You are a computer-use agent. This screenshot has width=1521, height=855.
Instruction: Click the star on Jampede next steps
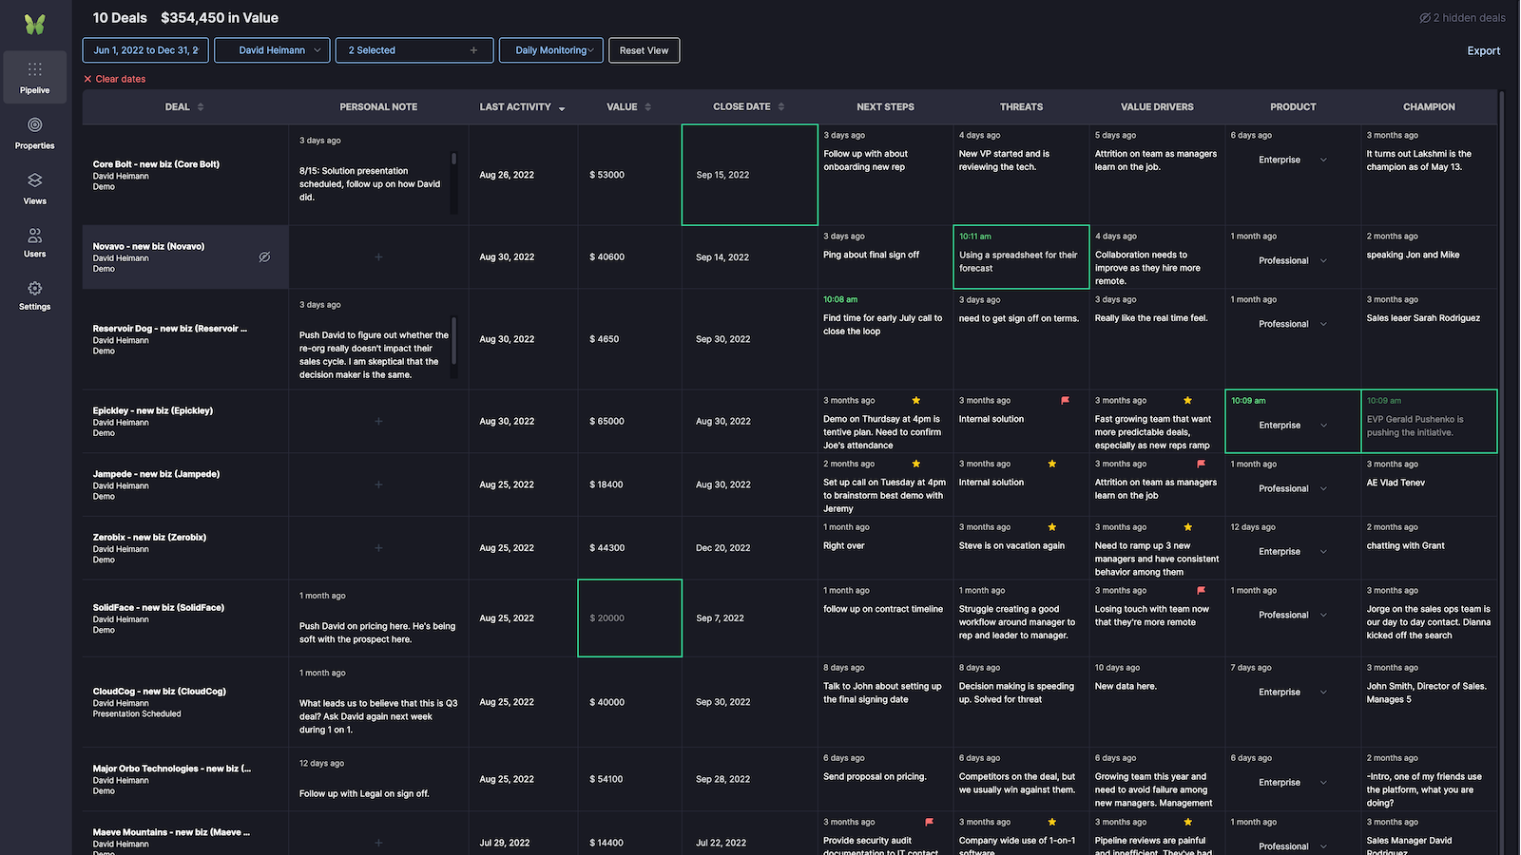pyautogui.click(x=915, y=464)
